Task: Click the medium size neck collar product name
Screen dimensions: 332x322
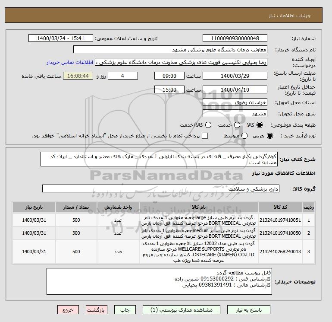Action: (x=199, y=233)
